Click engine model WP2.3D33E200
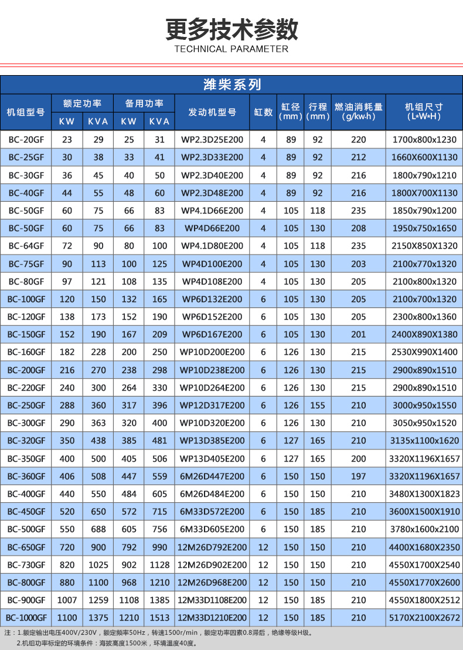Image resolution: width=463 pixels, height=650 pixels. pyautogui.click(x=212, y=158)
